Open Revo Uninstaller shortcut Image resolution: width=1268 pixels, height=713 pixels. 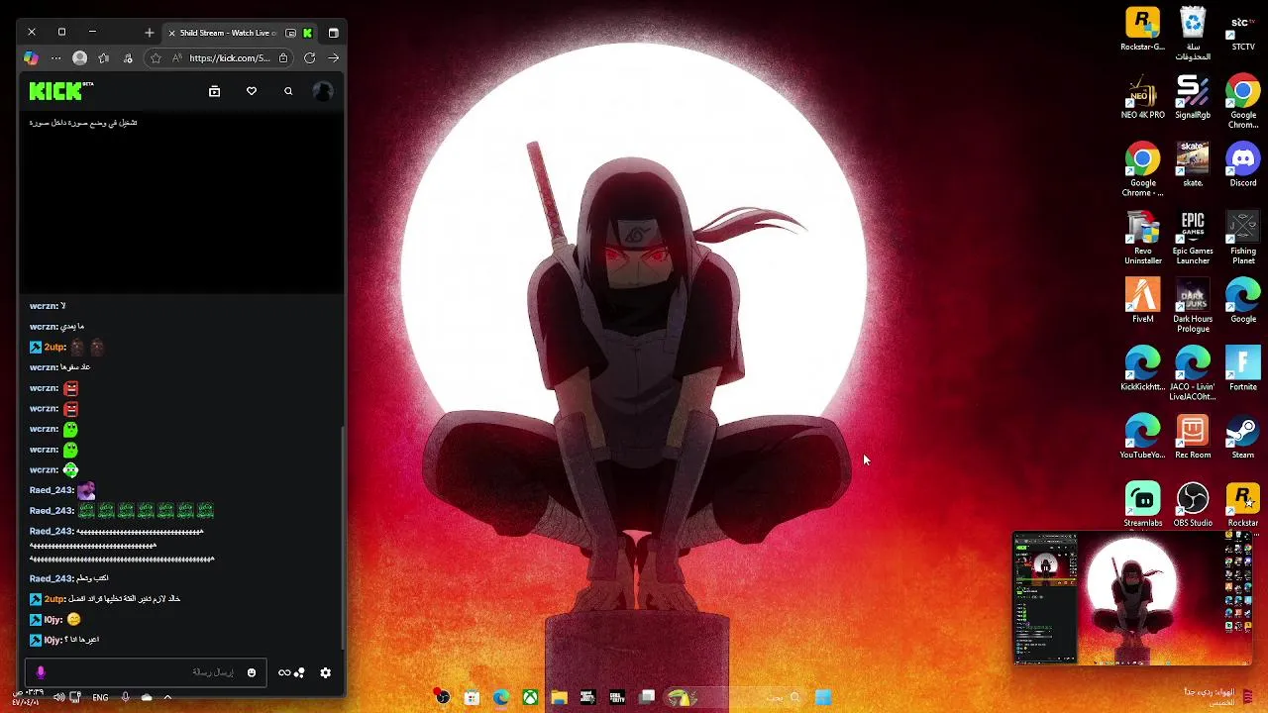click(1142, 238)
